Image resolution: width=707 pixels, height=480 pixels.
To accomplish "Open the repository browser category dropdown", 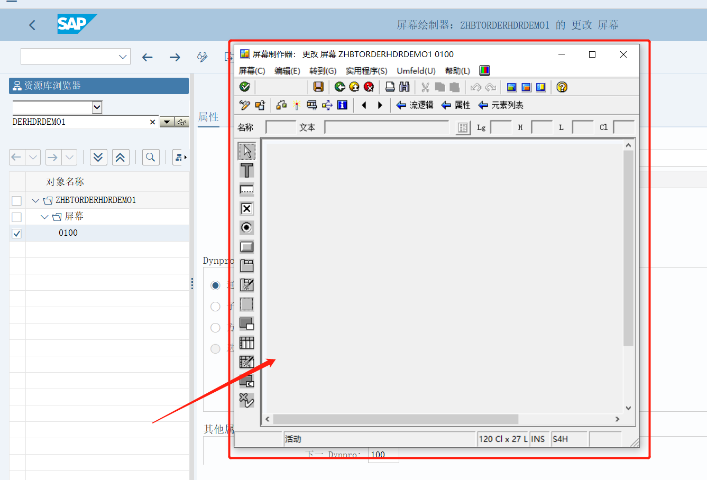I will tap(97, 107).
